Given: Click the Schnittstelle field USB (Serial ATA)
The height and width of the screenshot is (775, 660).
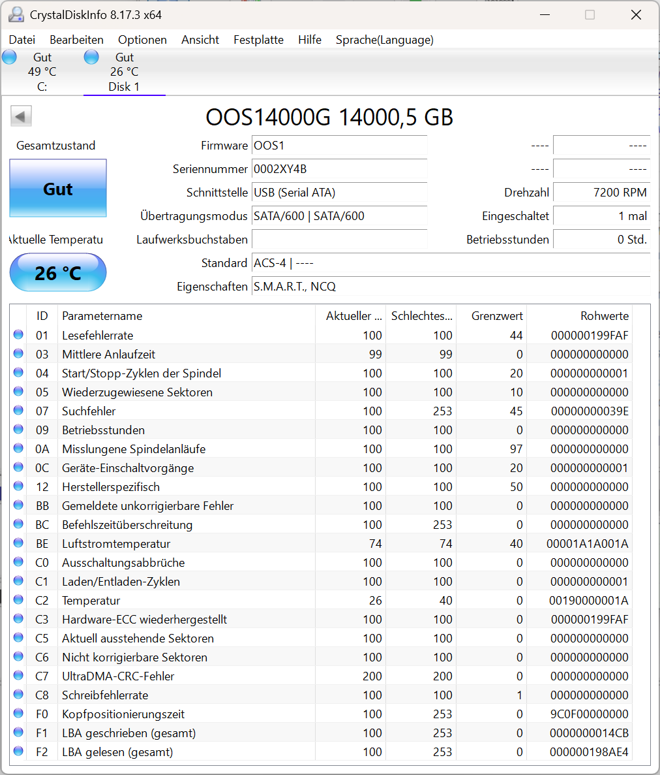Looking at the screenshot, I should (340, 193).
